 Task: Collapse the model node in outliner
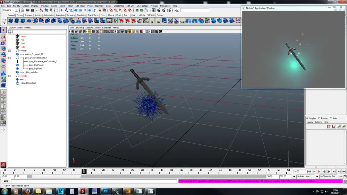coord(10,51)
